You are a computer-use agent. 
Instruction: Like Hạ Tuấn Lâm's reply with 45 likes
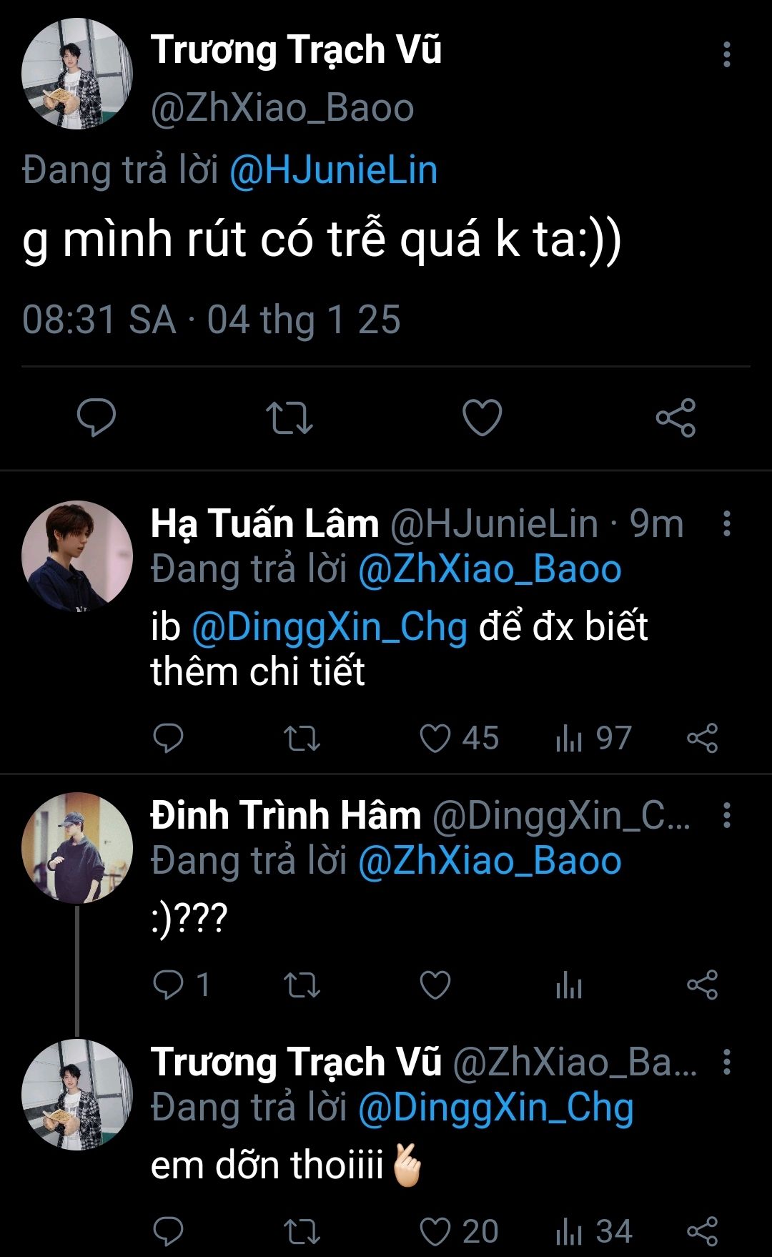pyautogui.click(x=435, y=738)
